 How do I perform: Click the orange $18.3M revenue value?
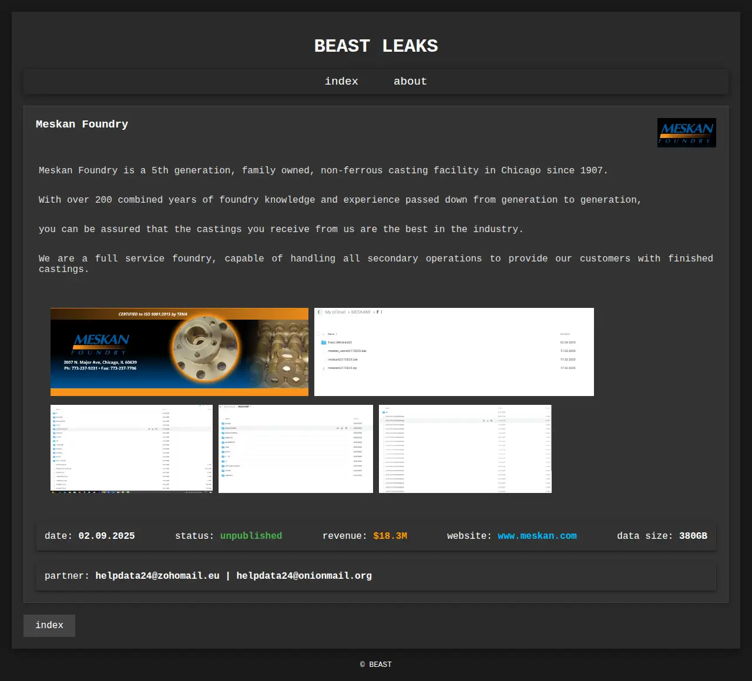click(390, 536)
